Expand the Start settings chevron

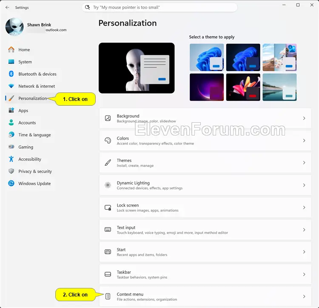pos(304,252)
